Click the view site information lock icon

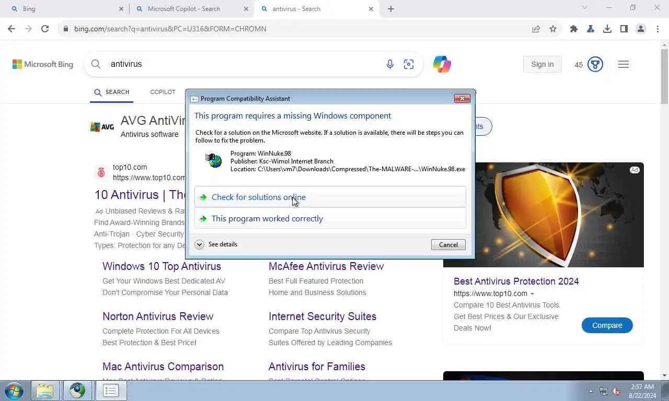(x=65, y=29)
